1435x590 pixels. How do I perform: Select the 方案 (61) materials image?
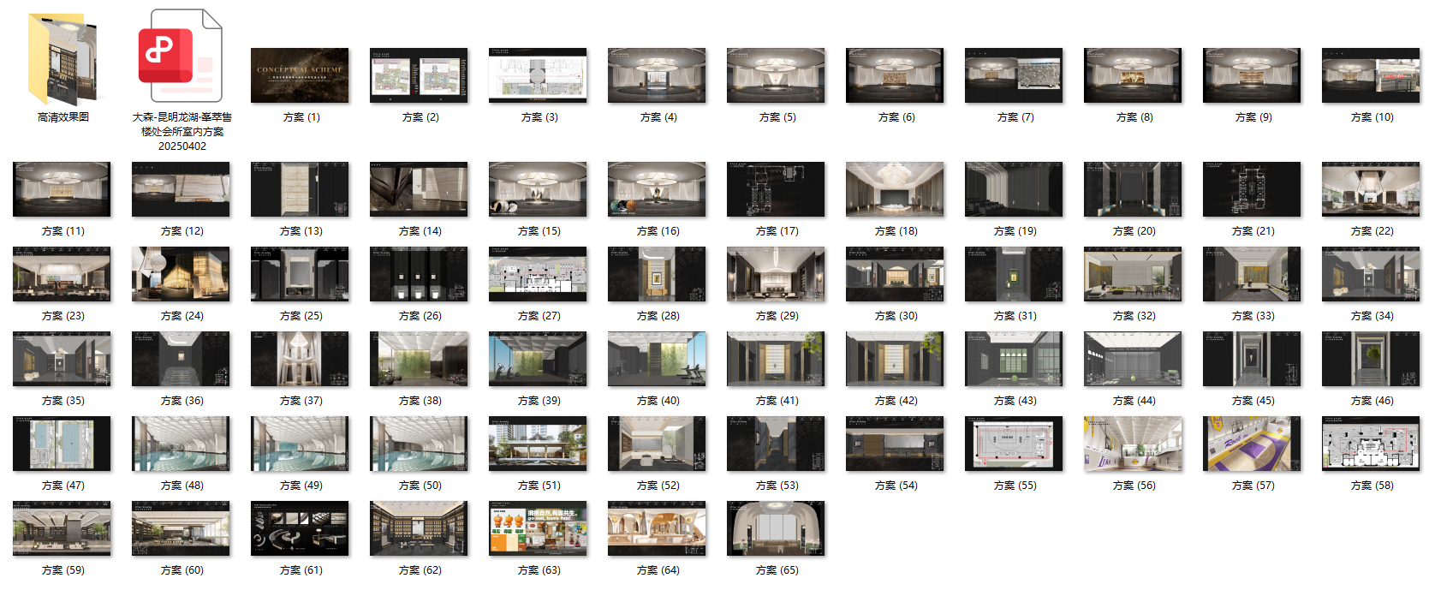(x=300, y=528)
